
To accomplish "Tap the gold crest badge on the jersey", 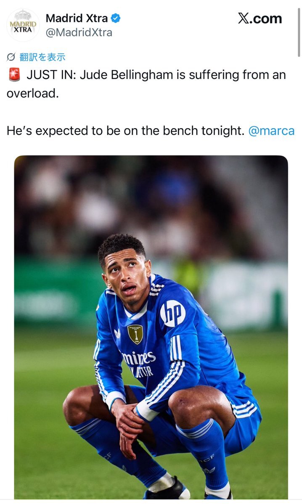I will [135, 334].
